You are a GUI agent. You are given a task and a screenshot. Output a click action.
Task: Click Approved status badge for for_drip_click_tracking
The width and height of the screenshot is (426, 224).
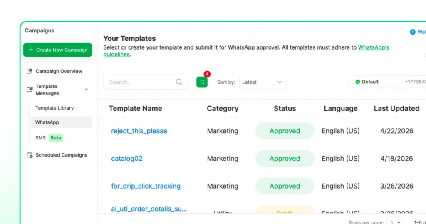point(285,186)
